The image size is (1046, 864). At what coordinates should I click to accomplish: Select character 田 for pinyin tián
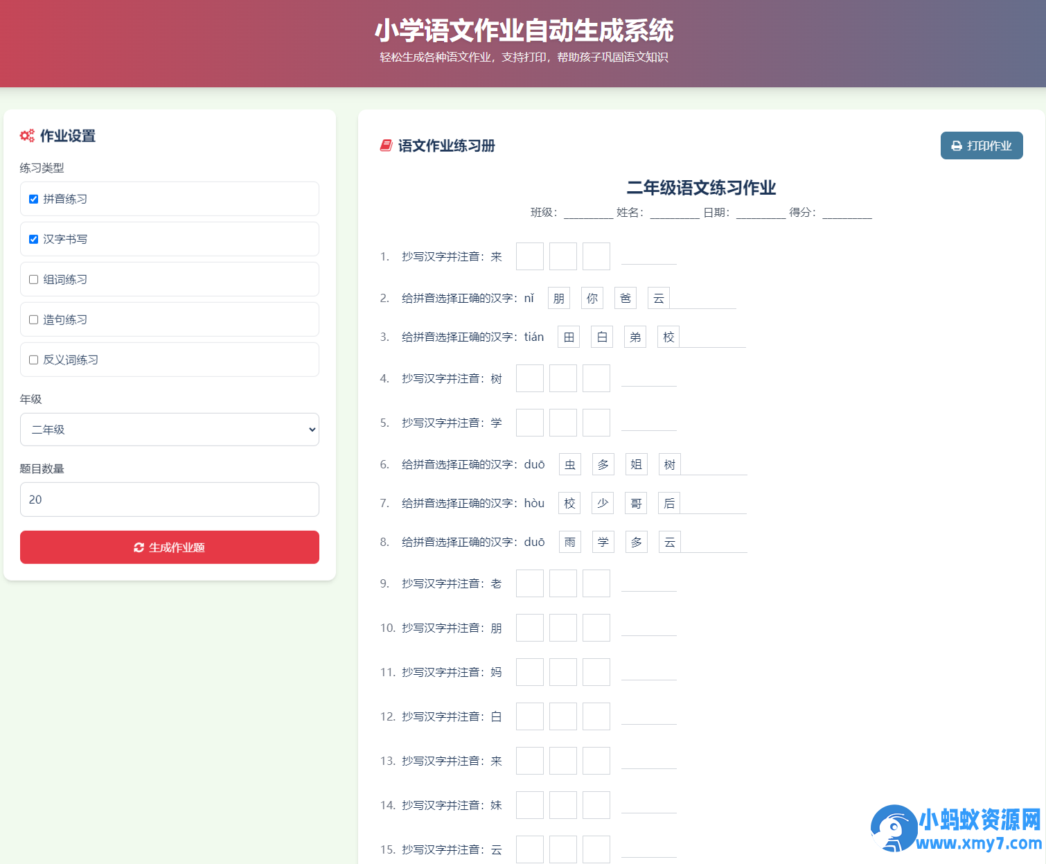click(567, 337)
